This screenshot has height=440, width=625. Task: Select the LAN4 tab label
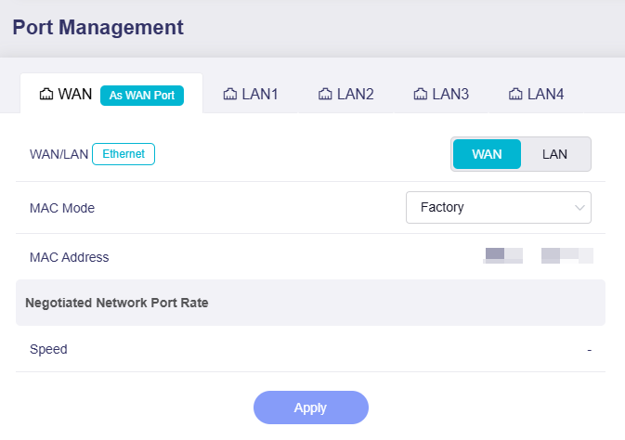pos(546,94)
